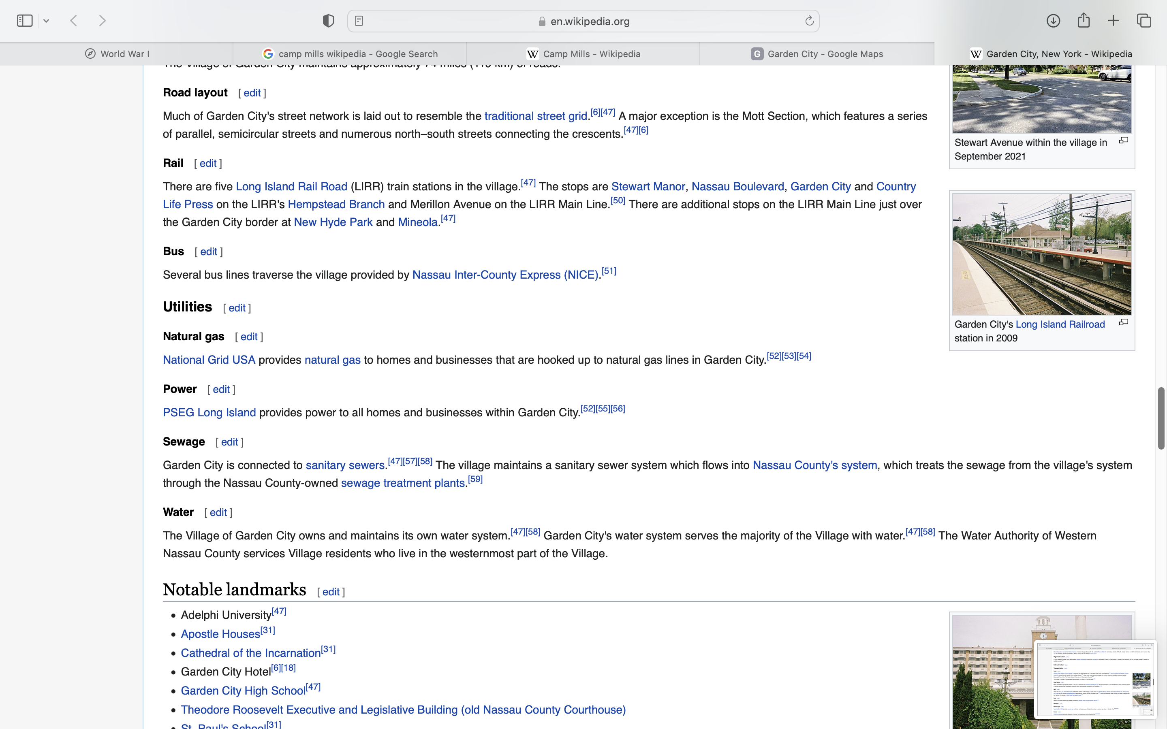Toggle the Safari sidebar button
Screen dimensions: 1167x729
coord(25,21)
